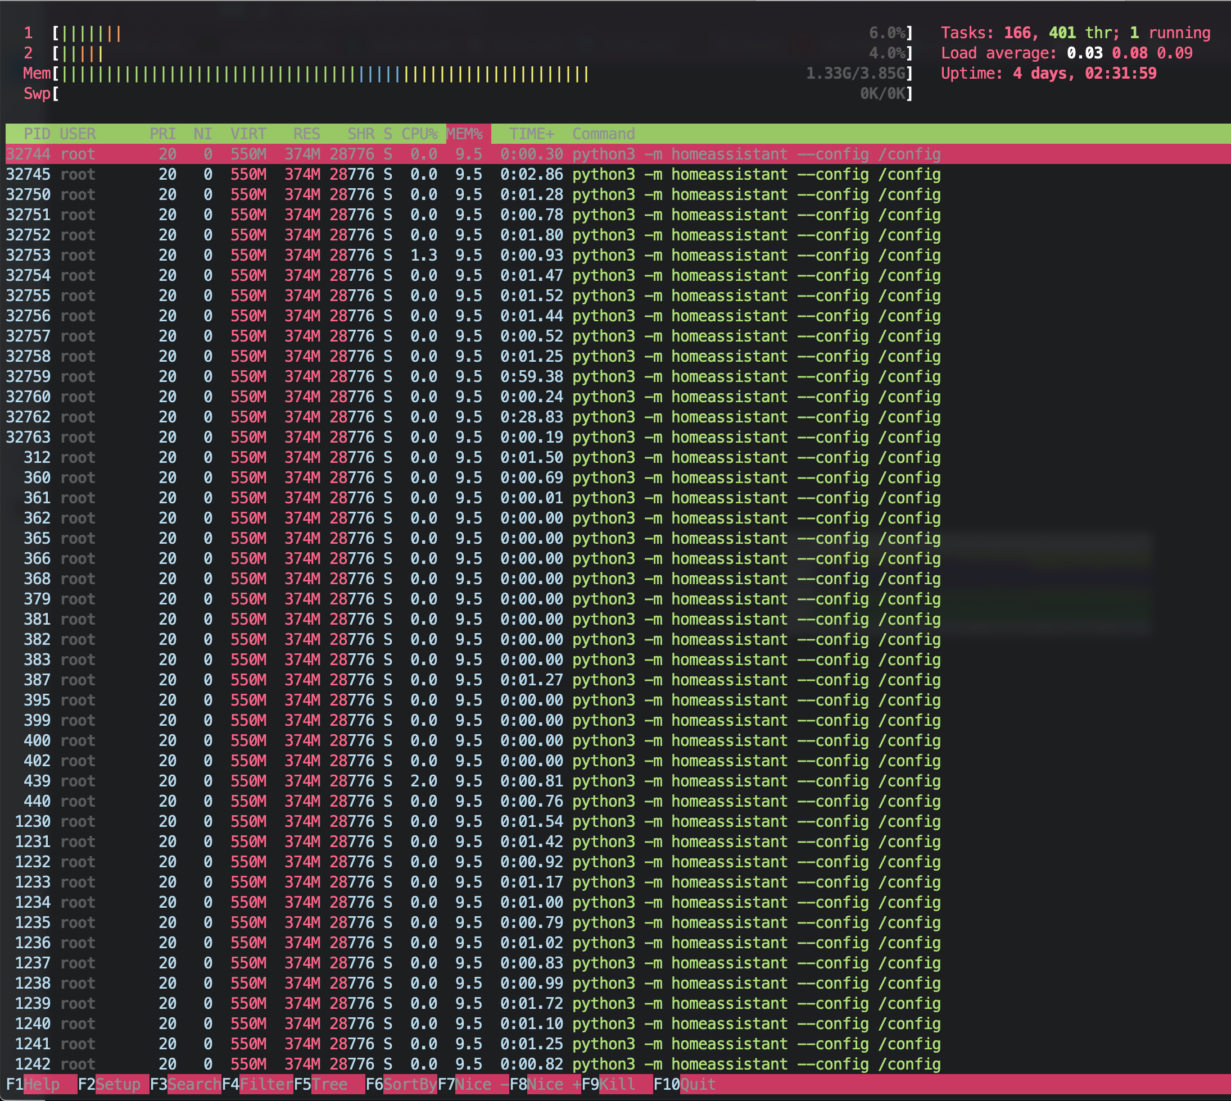The width and height of the screenshot is (1231, 1101).
Task: Click F8 Nice plus
Action: [x=545, y=1085]
